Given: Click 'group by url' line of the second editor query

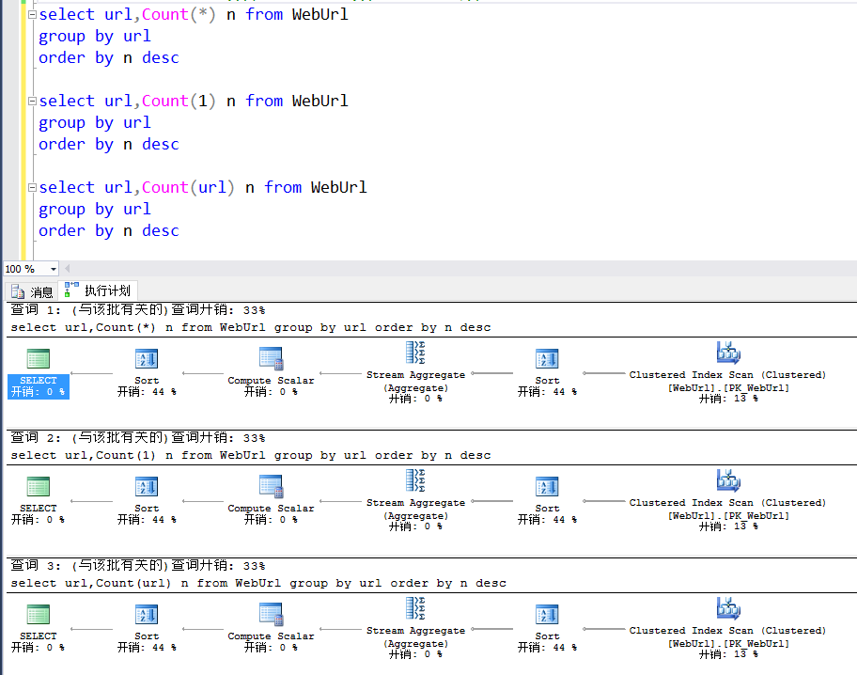Looking at the screenshot, I should point(95,122).
